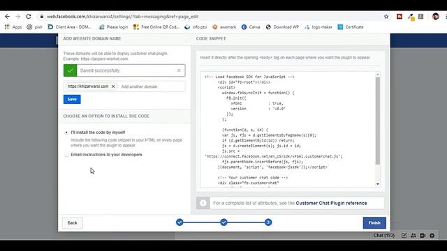Click the Back button
The height and width of the screenshot is (251, 447).
tap(73, 223)
